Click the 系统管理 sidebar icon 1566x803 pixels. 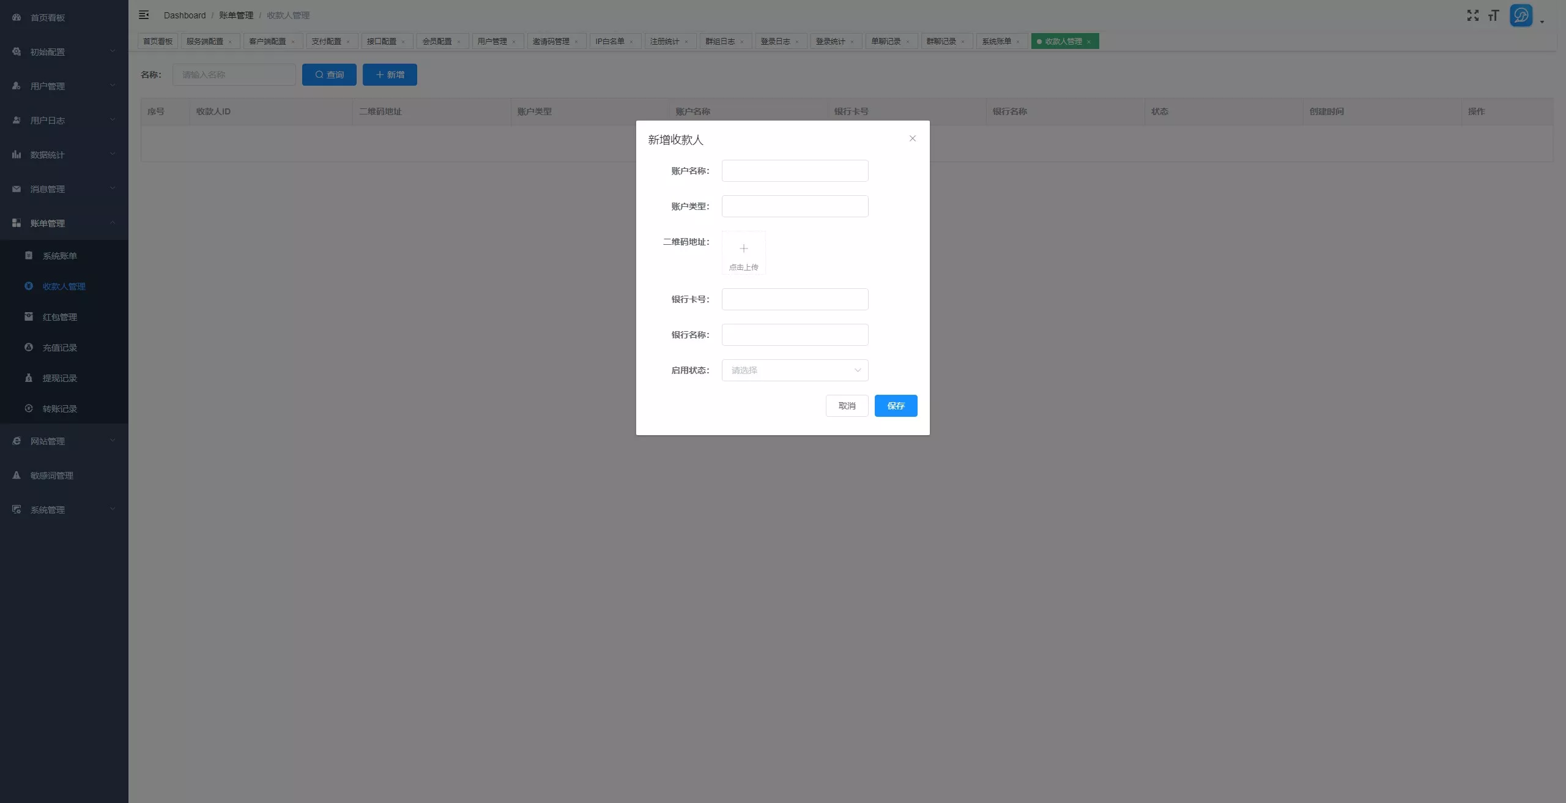tap(17, 509)
